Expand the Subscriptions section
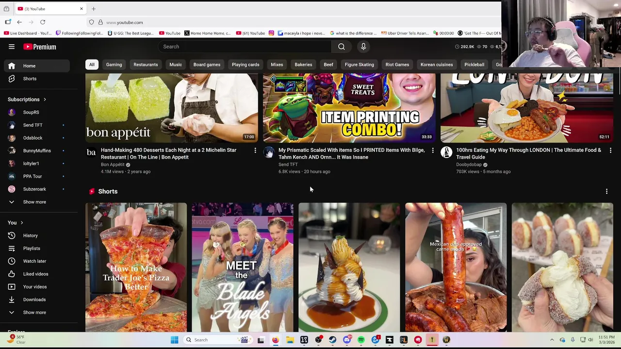The image size is (621, 349). (x=27, y=99)
